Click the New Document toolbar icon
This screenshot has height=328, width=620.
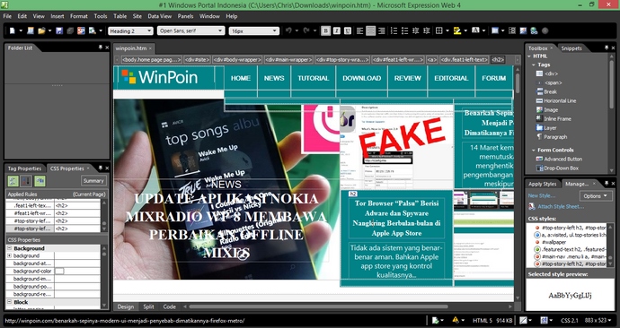point(13,30)
